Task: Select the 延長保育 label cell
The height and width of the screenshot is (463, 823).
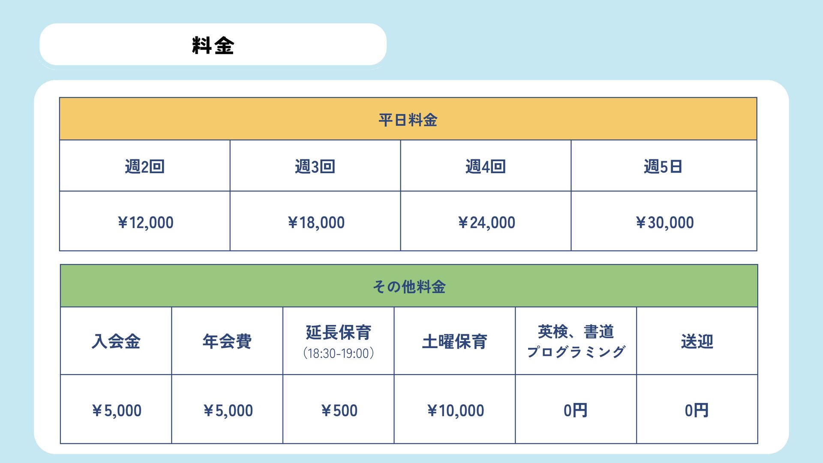Action: coord(338,341)
